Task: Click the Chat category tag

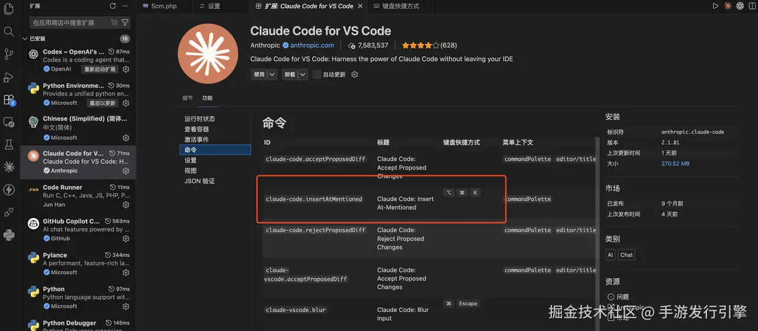Action: pyautogui.click(x=627, y=255)
